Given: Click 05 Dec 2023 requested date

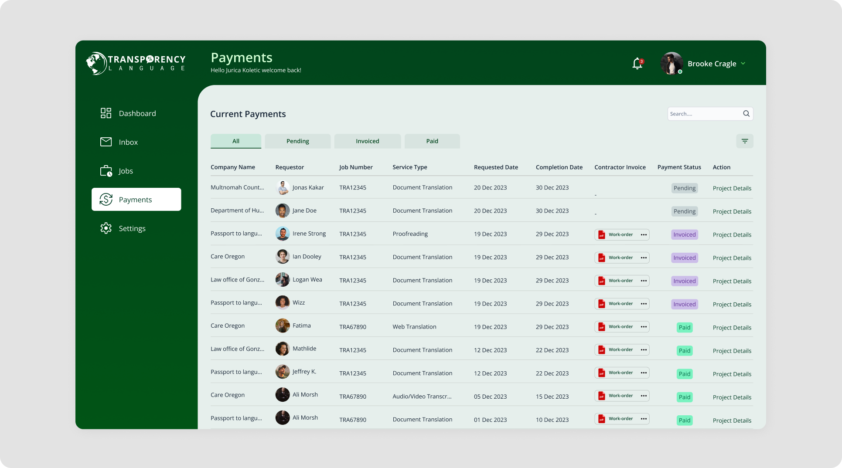Looking at the screenshot, I should 490,397.
